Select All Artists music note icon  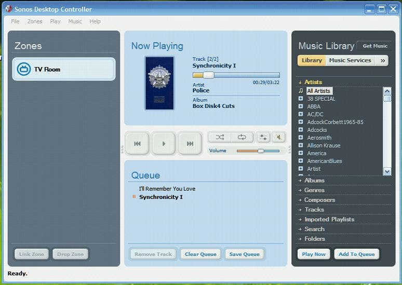pos(301,91)
